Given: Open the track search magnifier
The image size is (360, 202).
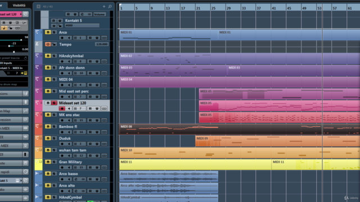Looking at the screenshot, I should (x=110, y=6).
